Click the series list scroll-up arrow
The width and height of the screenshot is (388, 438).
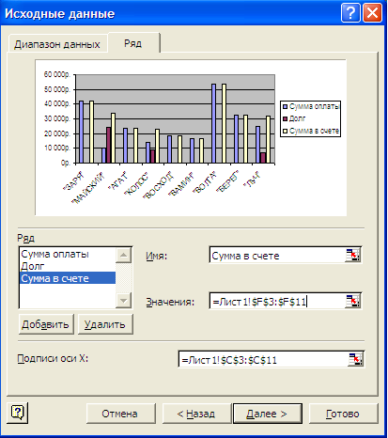(x=123, y=255)
